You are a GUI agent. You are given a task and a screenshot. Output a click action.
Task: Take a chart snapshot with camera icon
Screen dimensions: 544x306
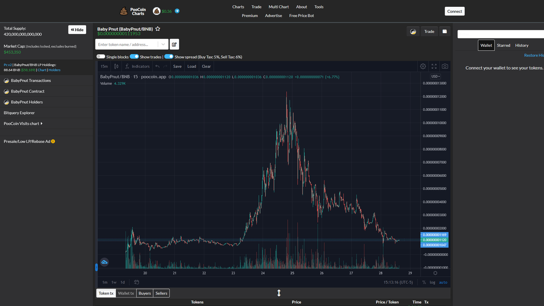pyautogui.click(x=445, y=66)
